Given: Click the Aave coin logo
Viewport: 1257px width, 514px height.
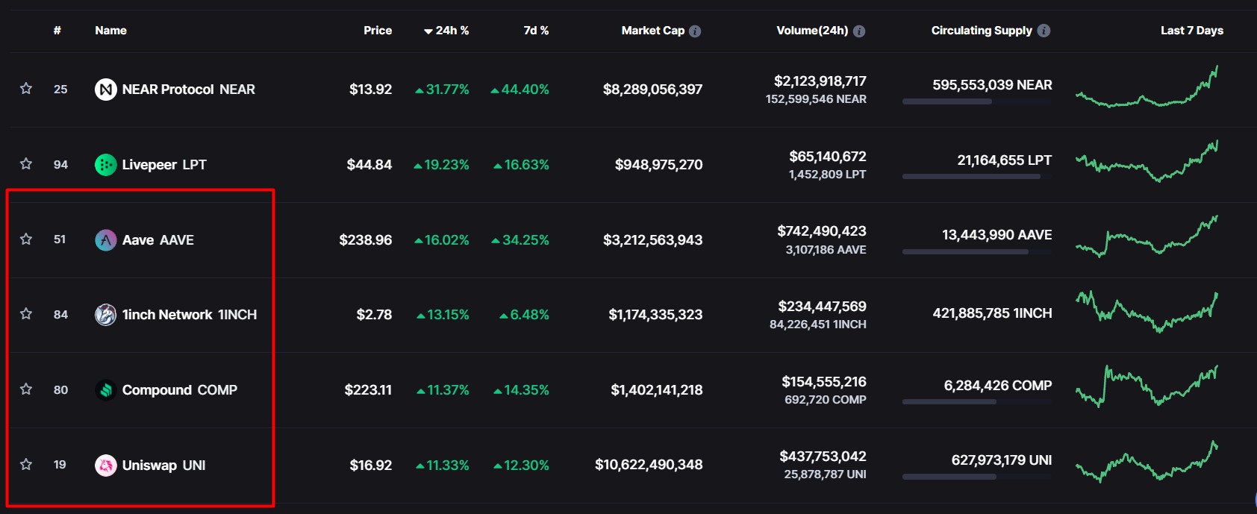Looking at the screenshot, I should click(x=106, y=240).
